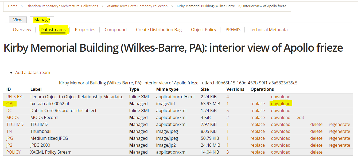Image resolution: width=358 pixels, height=160 pixels.
Task: Regenerate the Medium sized JPEG datastream
Action: (x=339, y=138)
